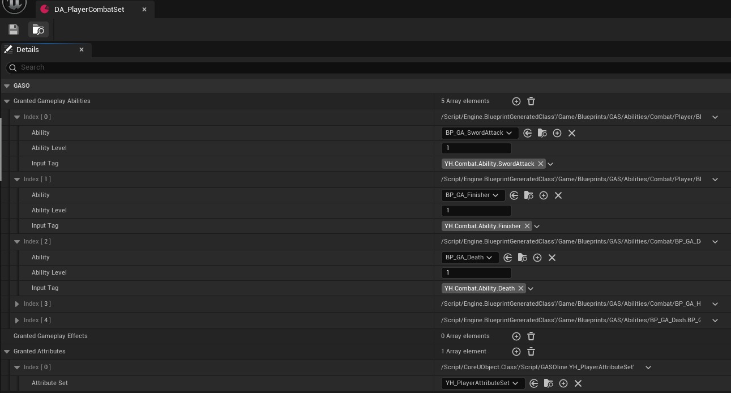The width and height of the screenshot is (731, 393).
Task: Open options arrow for Granted Attributes Index 0
Action: 648,368
